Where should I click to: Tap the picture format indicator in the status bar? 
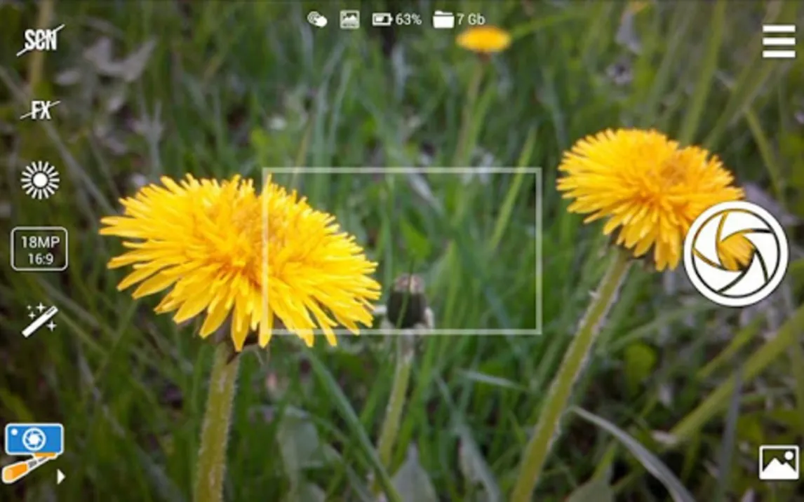pyautogui.click(x=349, y=20)
